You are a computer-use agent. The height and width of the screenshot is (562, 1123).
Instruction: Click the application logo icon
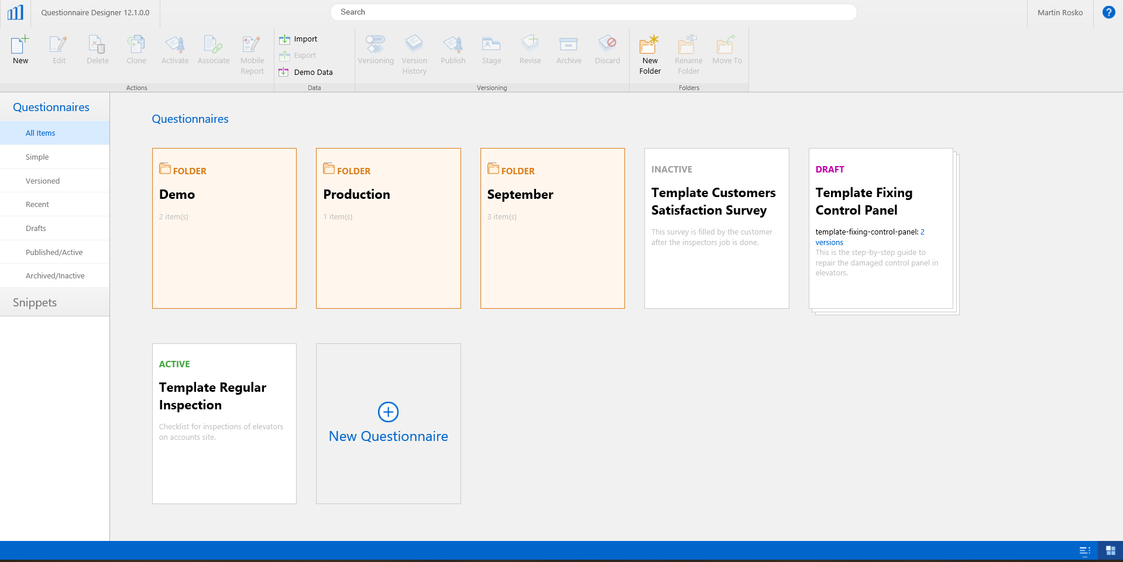pos(15,12)
